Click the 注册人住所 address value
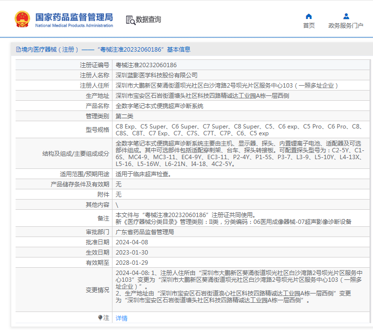373x330 pixels. (x=227, y=86)
